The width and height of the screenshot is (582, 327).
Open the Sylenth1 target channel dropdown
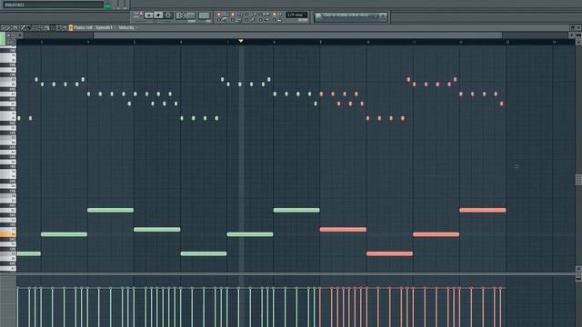[105, 28]
